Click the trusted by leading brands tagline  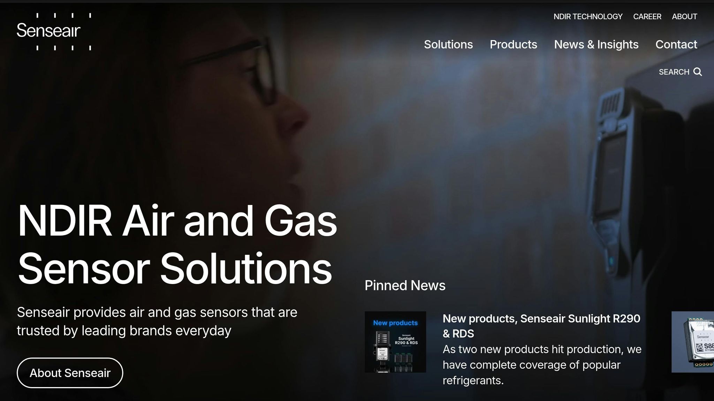(157, 322)
